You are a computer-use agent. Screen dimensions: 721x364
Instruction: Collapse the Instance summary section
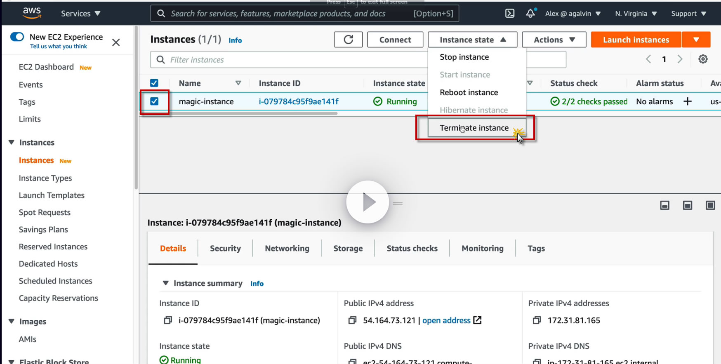[x=166, y=283]
